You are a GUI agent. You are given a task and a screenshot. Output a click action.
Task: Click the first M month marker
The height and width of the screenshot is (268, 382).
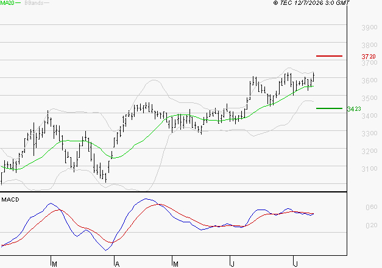[x=55, y=264]
